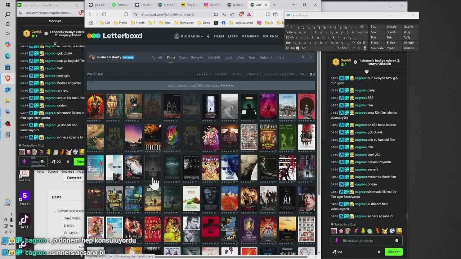
Task: Click Gönder button in right chat
Action: [x=394, y=252]
